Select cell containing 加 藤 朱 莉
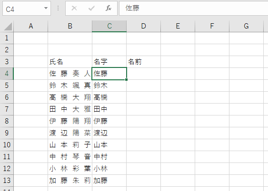The width and height of the screenshot is (268, 191). [70, 181]
